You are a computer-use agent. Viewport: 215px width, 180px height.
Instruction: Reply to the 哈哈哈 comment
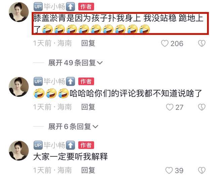coord(88,107)
